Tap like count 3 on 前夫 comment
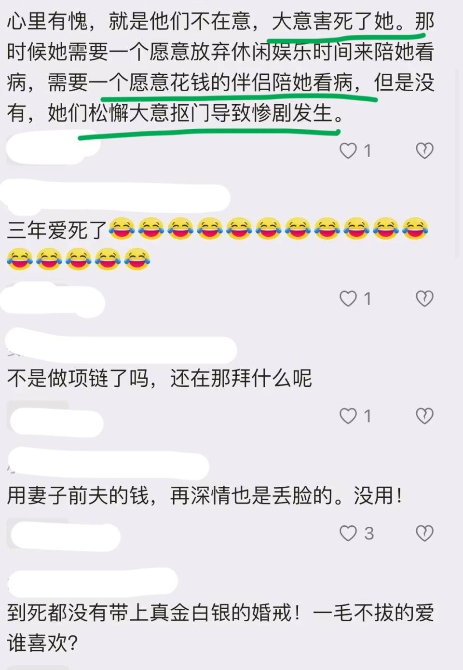 pos(369,533)
